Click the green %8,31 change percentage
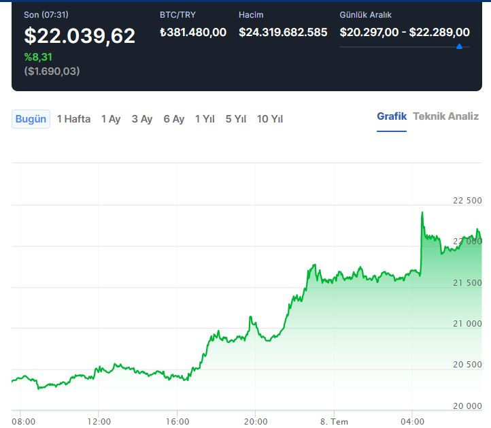 point(38,57)
